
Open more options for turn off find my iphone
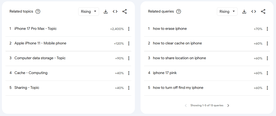[267, 88]
